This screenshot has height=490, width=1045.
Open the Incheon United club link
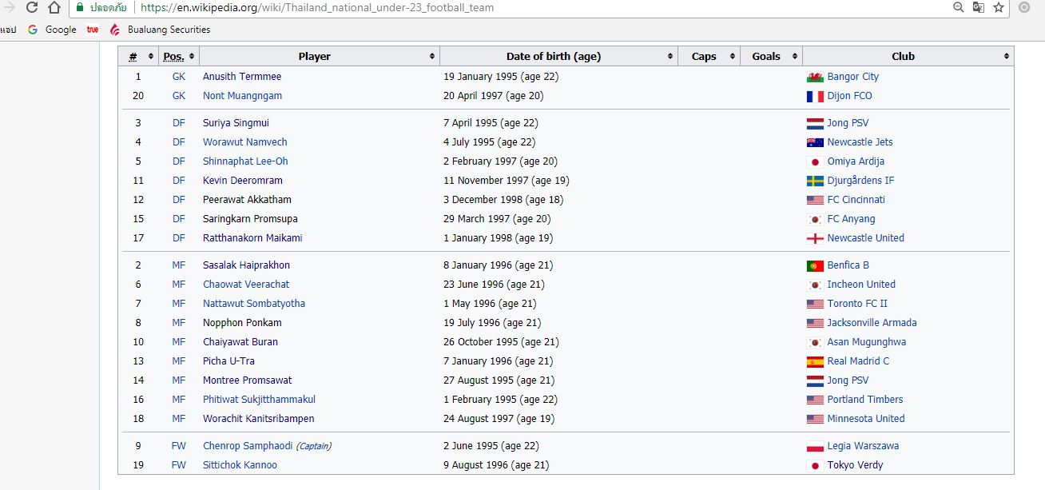pos(861,285)
